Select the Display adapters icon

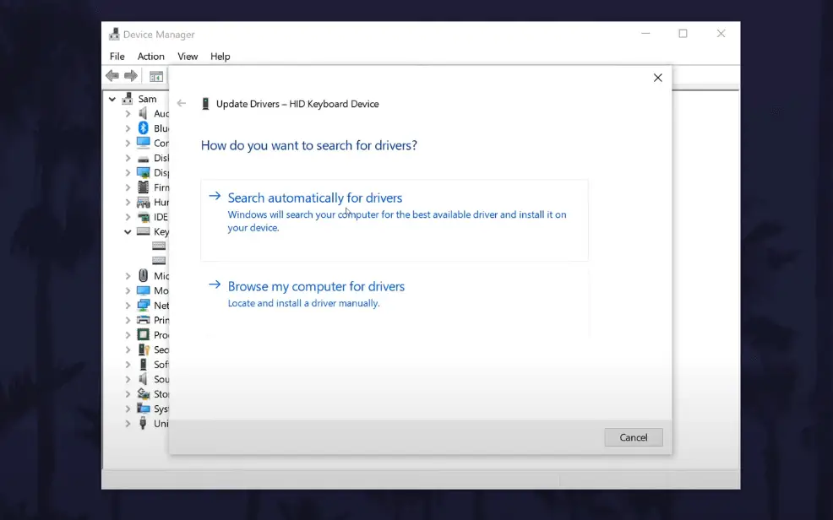[143, 172]
